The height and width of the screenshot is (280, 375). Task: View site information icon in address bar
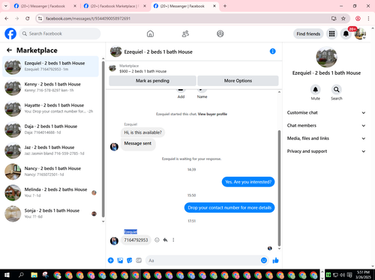point(40,19)
